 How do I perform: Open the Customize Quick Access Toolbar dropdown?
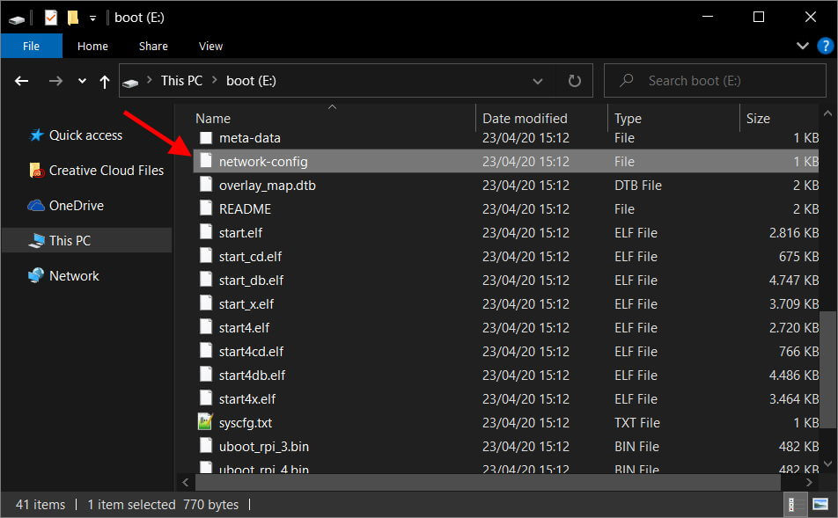pos(92,18)
